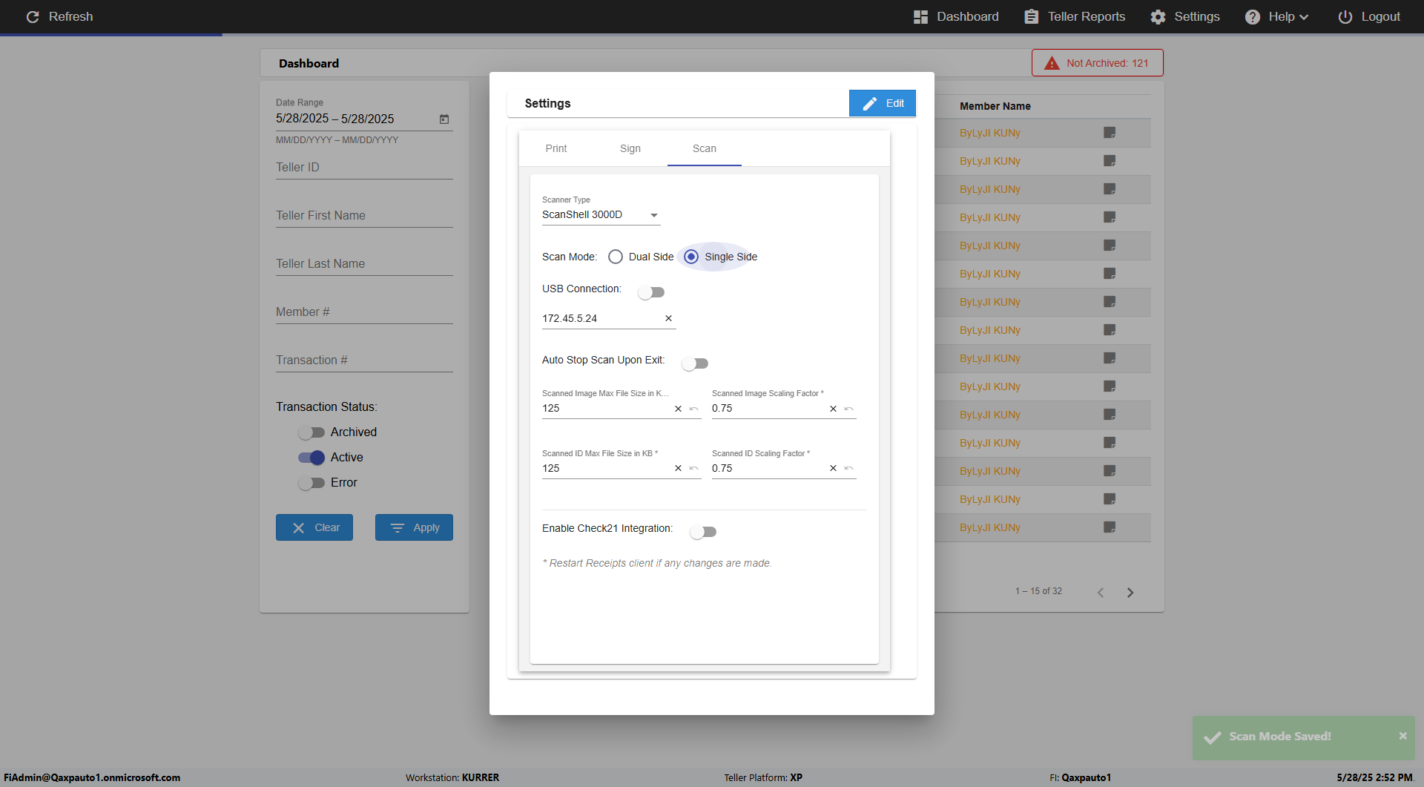Click the '1 – 15 of 32' pagination text
The height and width of the screenshot is (787, 1424).
[x=1038, y=591]
